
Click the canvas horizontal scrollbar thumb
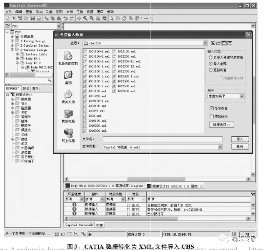click(x=156, y=179)
